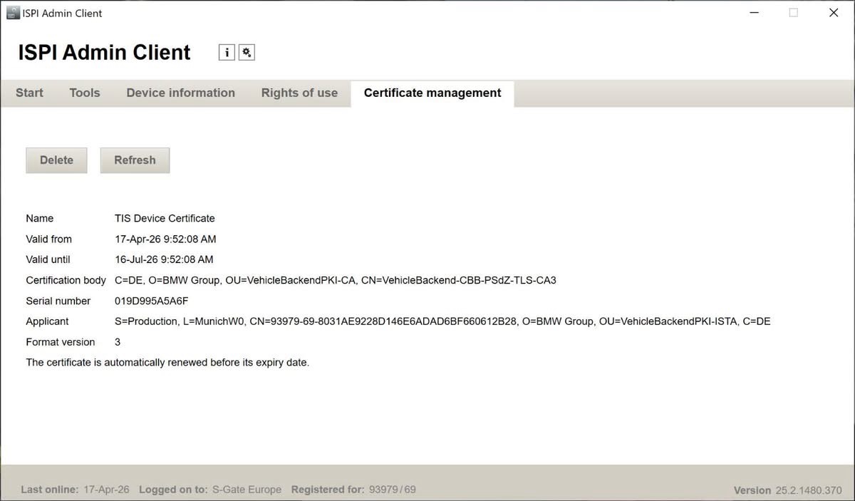Image resolution: width=855 pixels, height=501 pixels.
Task: Click the Valid until date 16-Jul-26
Action: [x=165, y=259]
